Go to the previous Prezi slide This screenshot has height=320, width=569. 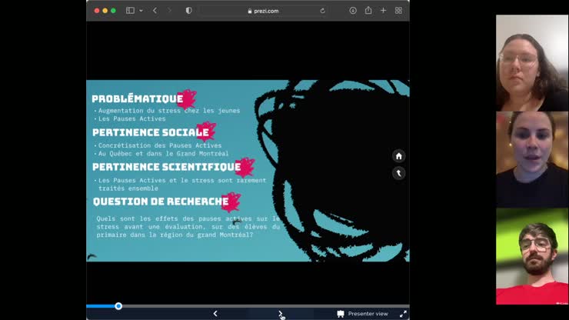[215, 314]
